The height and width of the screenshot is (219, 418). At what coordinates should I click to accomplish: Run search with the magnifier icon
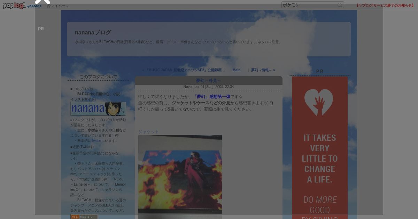[x=340, y=5]
